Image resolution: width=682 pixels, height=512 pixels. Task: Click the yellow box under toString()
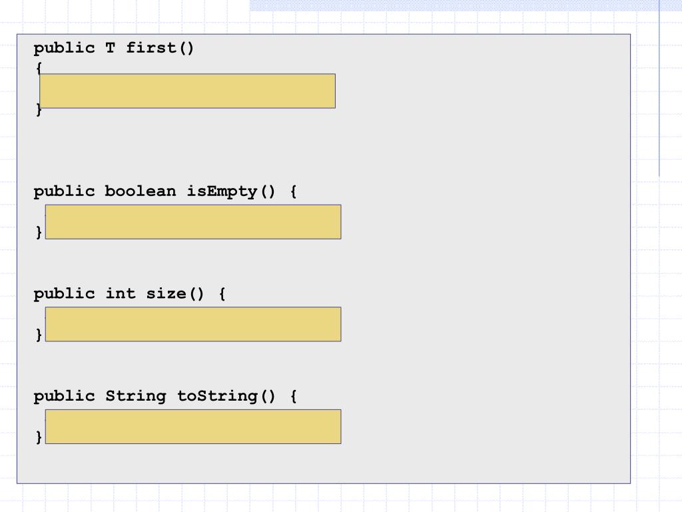193,426
